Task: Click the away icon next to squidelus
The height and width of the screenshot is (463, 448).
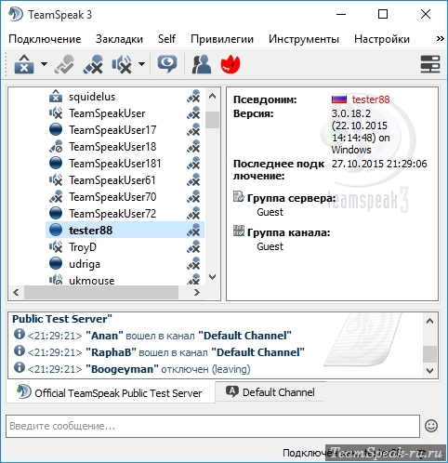Action: coord(56,97)
